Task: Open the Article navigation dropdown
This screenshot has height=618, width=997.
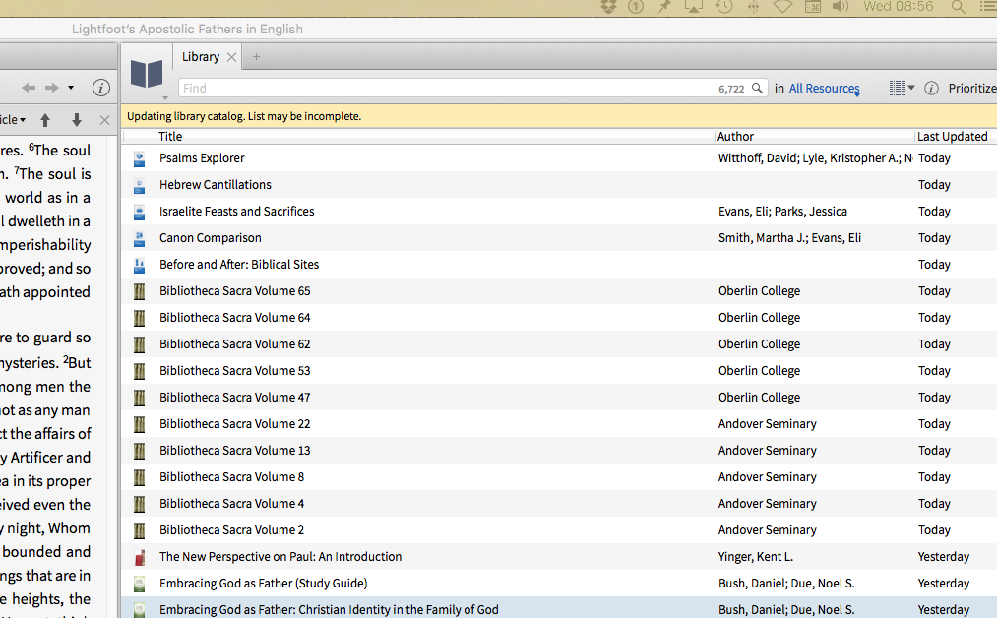Action: [x=14, y=119]
